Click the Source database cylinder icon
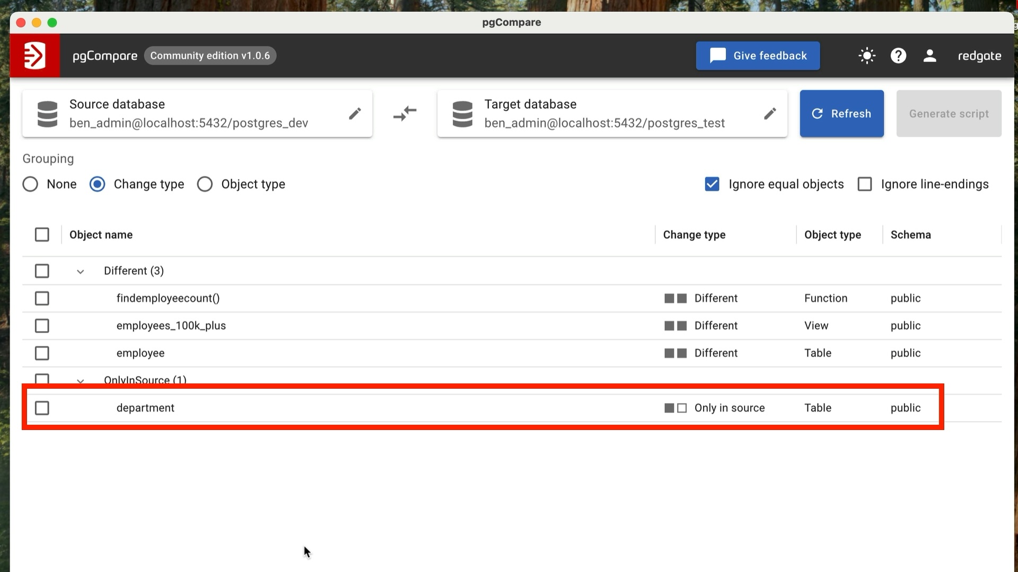 point(47,114)
